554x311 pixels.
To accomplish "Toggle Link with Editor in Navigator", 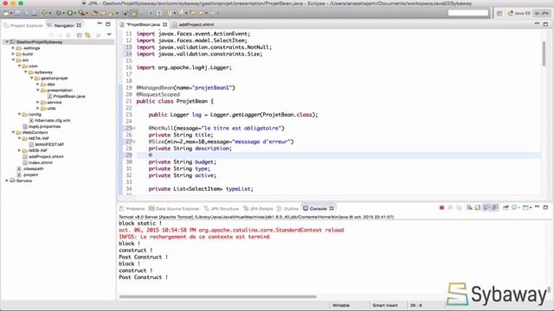I will pos(88,35).
